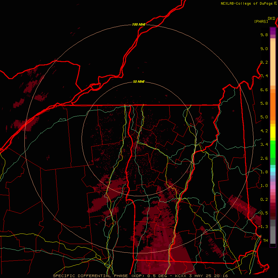Click the KDP product caption at bottom

tap(140, 276)
